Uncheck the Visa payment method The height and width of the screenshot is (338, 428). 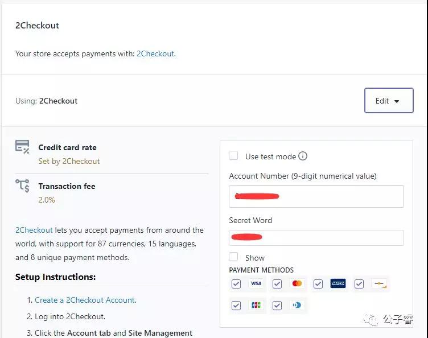(x=236, y=284)
